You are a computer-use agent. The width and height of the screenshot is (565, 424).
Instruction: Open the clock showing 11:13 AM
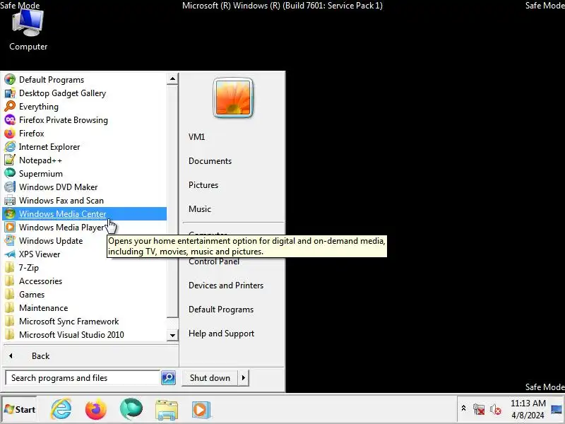(x=528, y=409)
